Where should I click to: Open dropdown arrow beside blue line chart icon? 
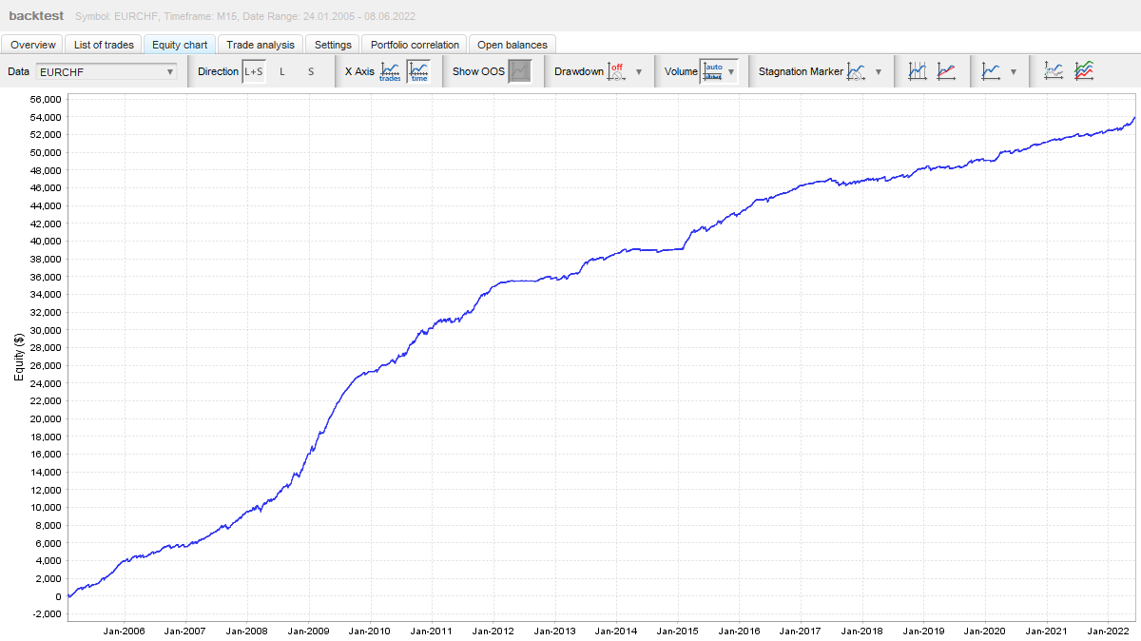point(1014,71)
